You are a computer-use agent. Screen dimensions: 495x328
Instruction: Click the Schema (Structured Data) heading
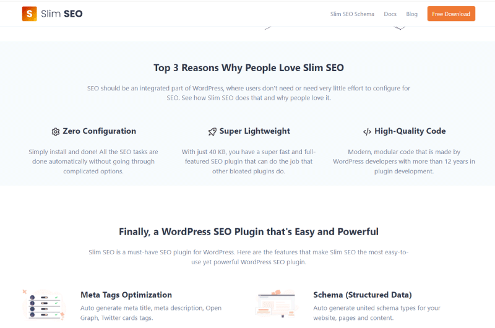[363, 295]
